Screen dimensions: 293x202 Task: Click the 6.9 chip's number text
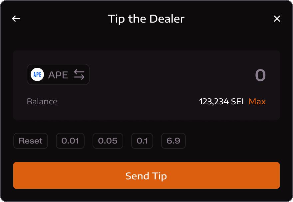pyautogui.click(x=173, y=141)
